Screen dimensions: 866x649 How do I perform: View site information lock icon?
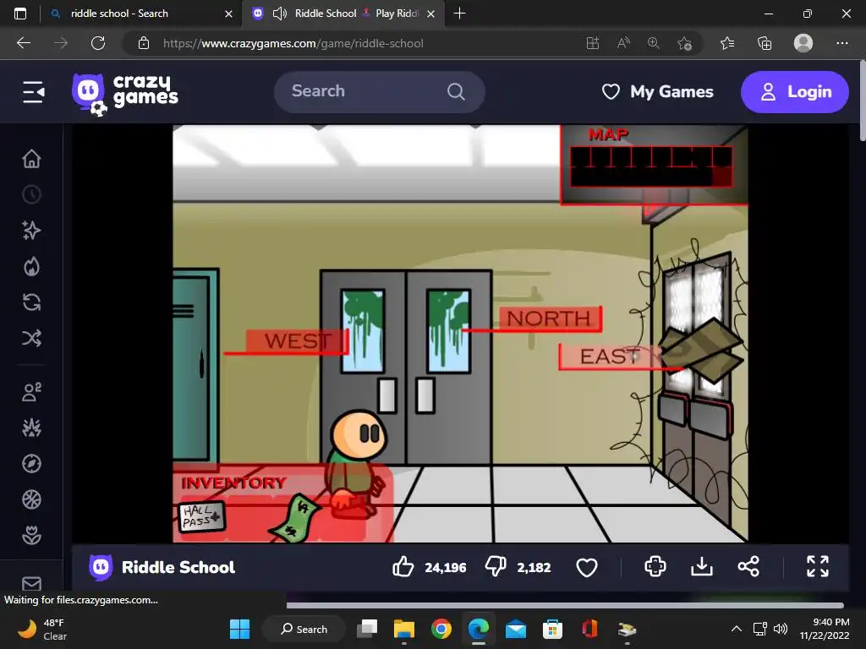pos(144,43)
